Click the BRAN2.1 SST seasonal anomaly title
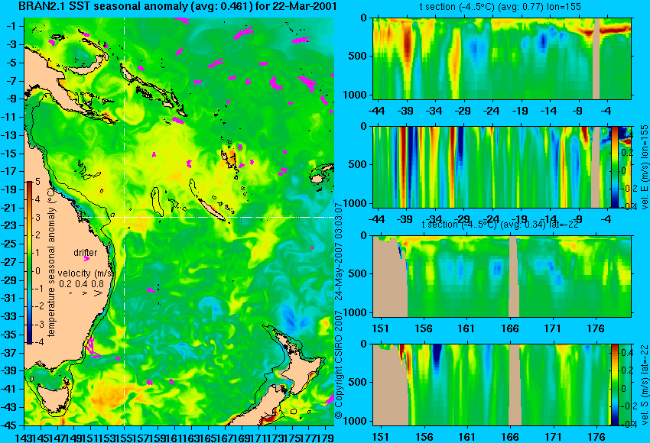The height and width of the screenshot is (443, 650). click(x=177, y=6)
